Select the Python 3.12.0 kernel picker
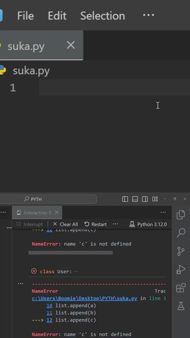 (148, 224)
